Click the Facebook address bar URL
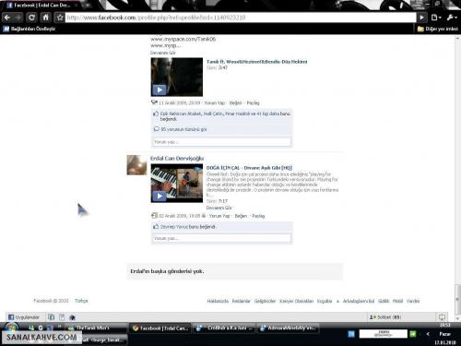 click(x=241, y=18)
